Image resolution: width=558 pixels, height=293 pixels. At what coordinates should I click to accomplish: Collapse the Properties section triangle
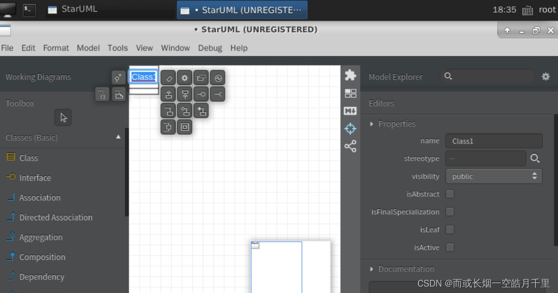(372, 124)
